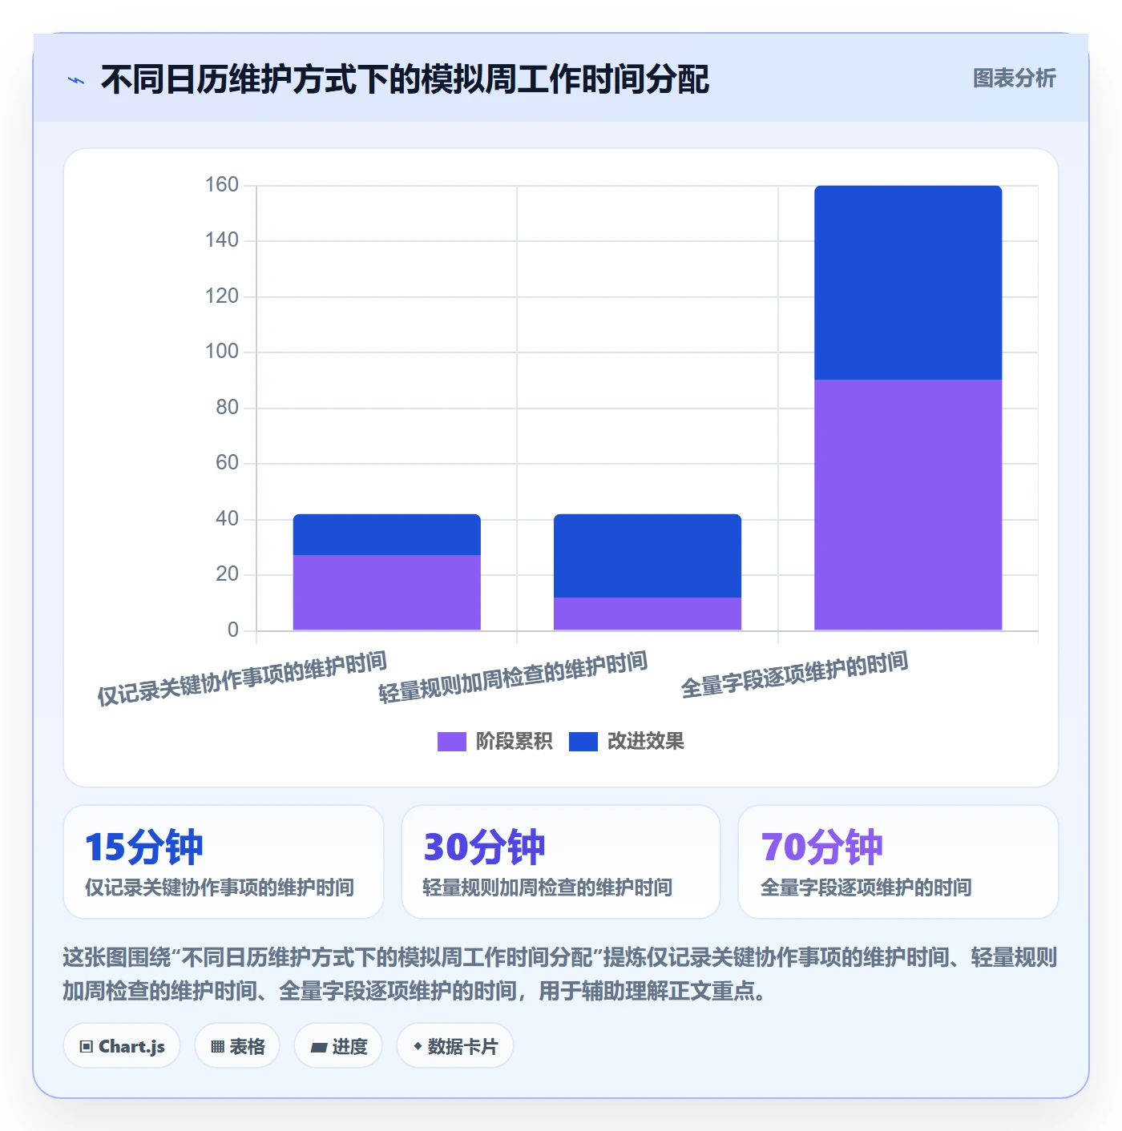Select the 数据卡片 tag
This screenshot has width=1122, height=1131.
tap(454, 1046)
